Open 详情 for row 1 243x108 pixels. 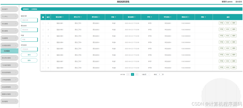point(221,23)
